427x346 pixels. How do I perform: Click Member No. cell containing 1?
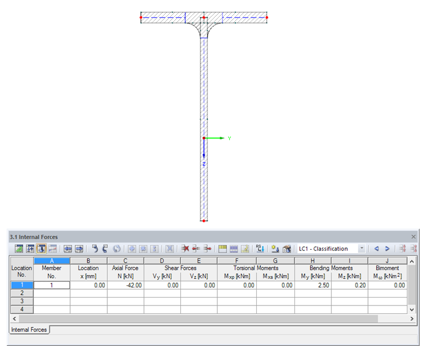point(52,285)
